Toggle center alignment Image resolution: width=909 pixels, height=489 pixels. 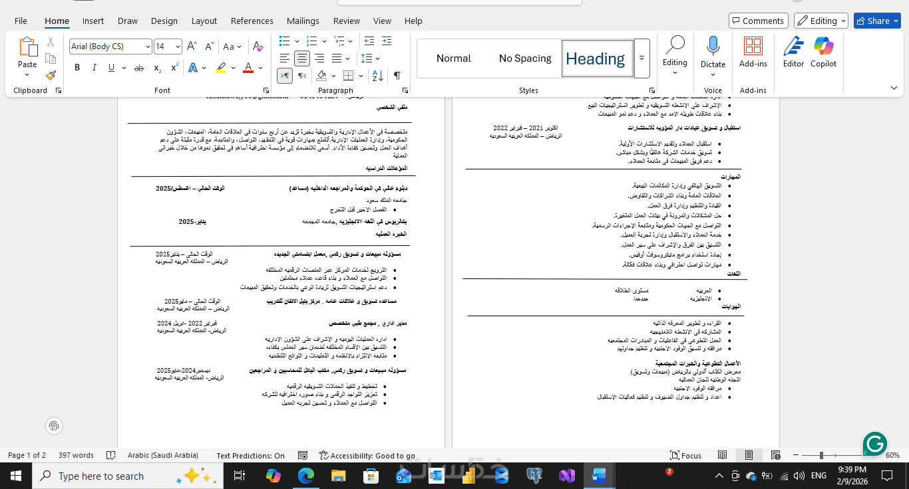[x=302, y=58]
